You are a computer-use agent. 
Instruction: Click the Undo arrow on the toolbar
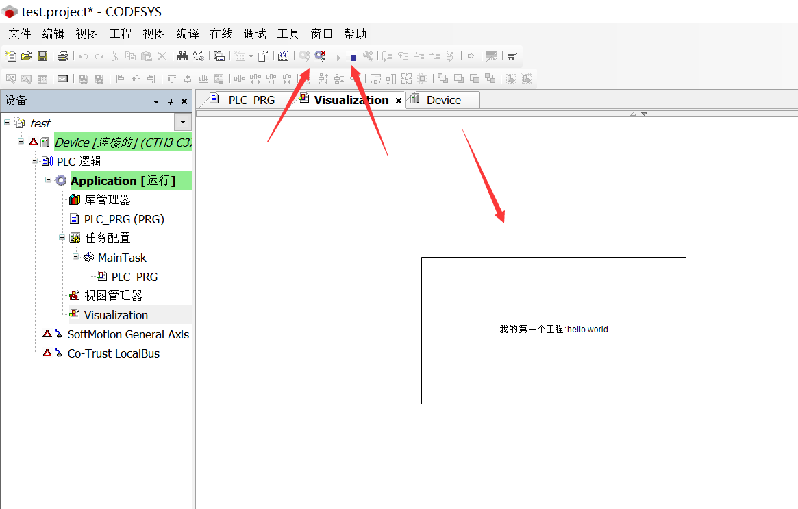pyautogui.click(x=82, y=56)
